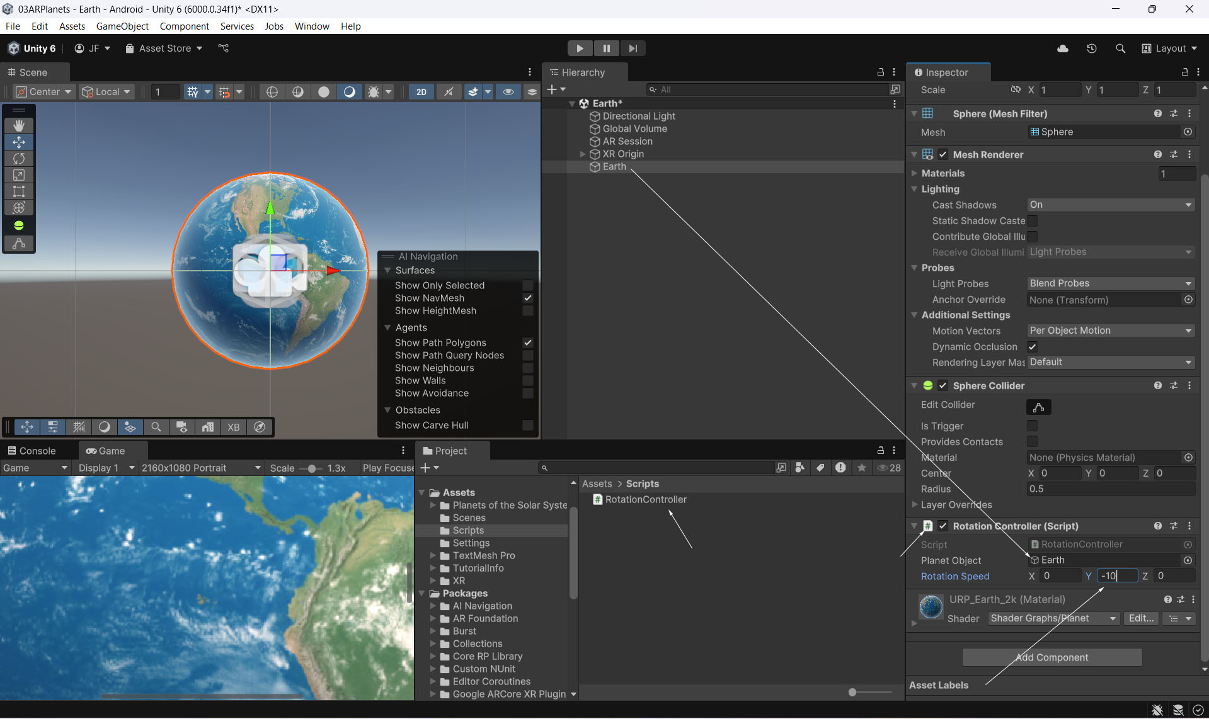
Task: Open the Cast Shadows dropdown
Action: pyautogui.click(x=1110, y=205)
